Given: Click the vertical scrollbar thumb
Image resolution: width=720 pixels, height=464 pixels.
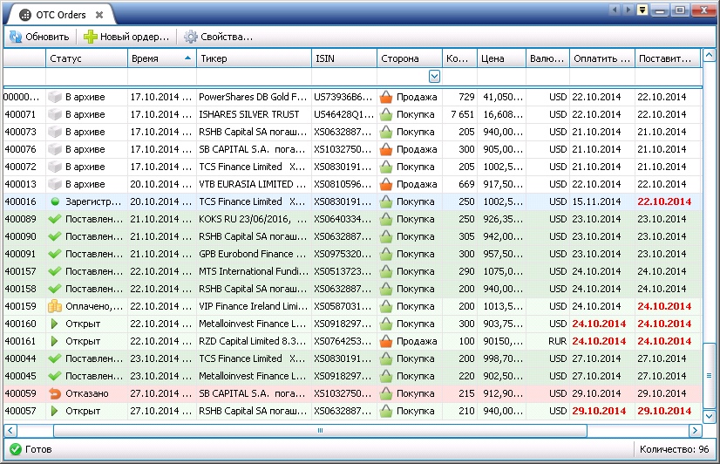Looking at the screenshot, I should [x=709, y=375].
